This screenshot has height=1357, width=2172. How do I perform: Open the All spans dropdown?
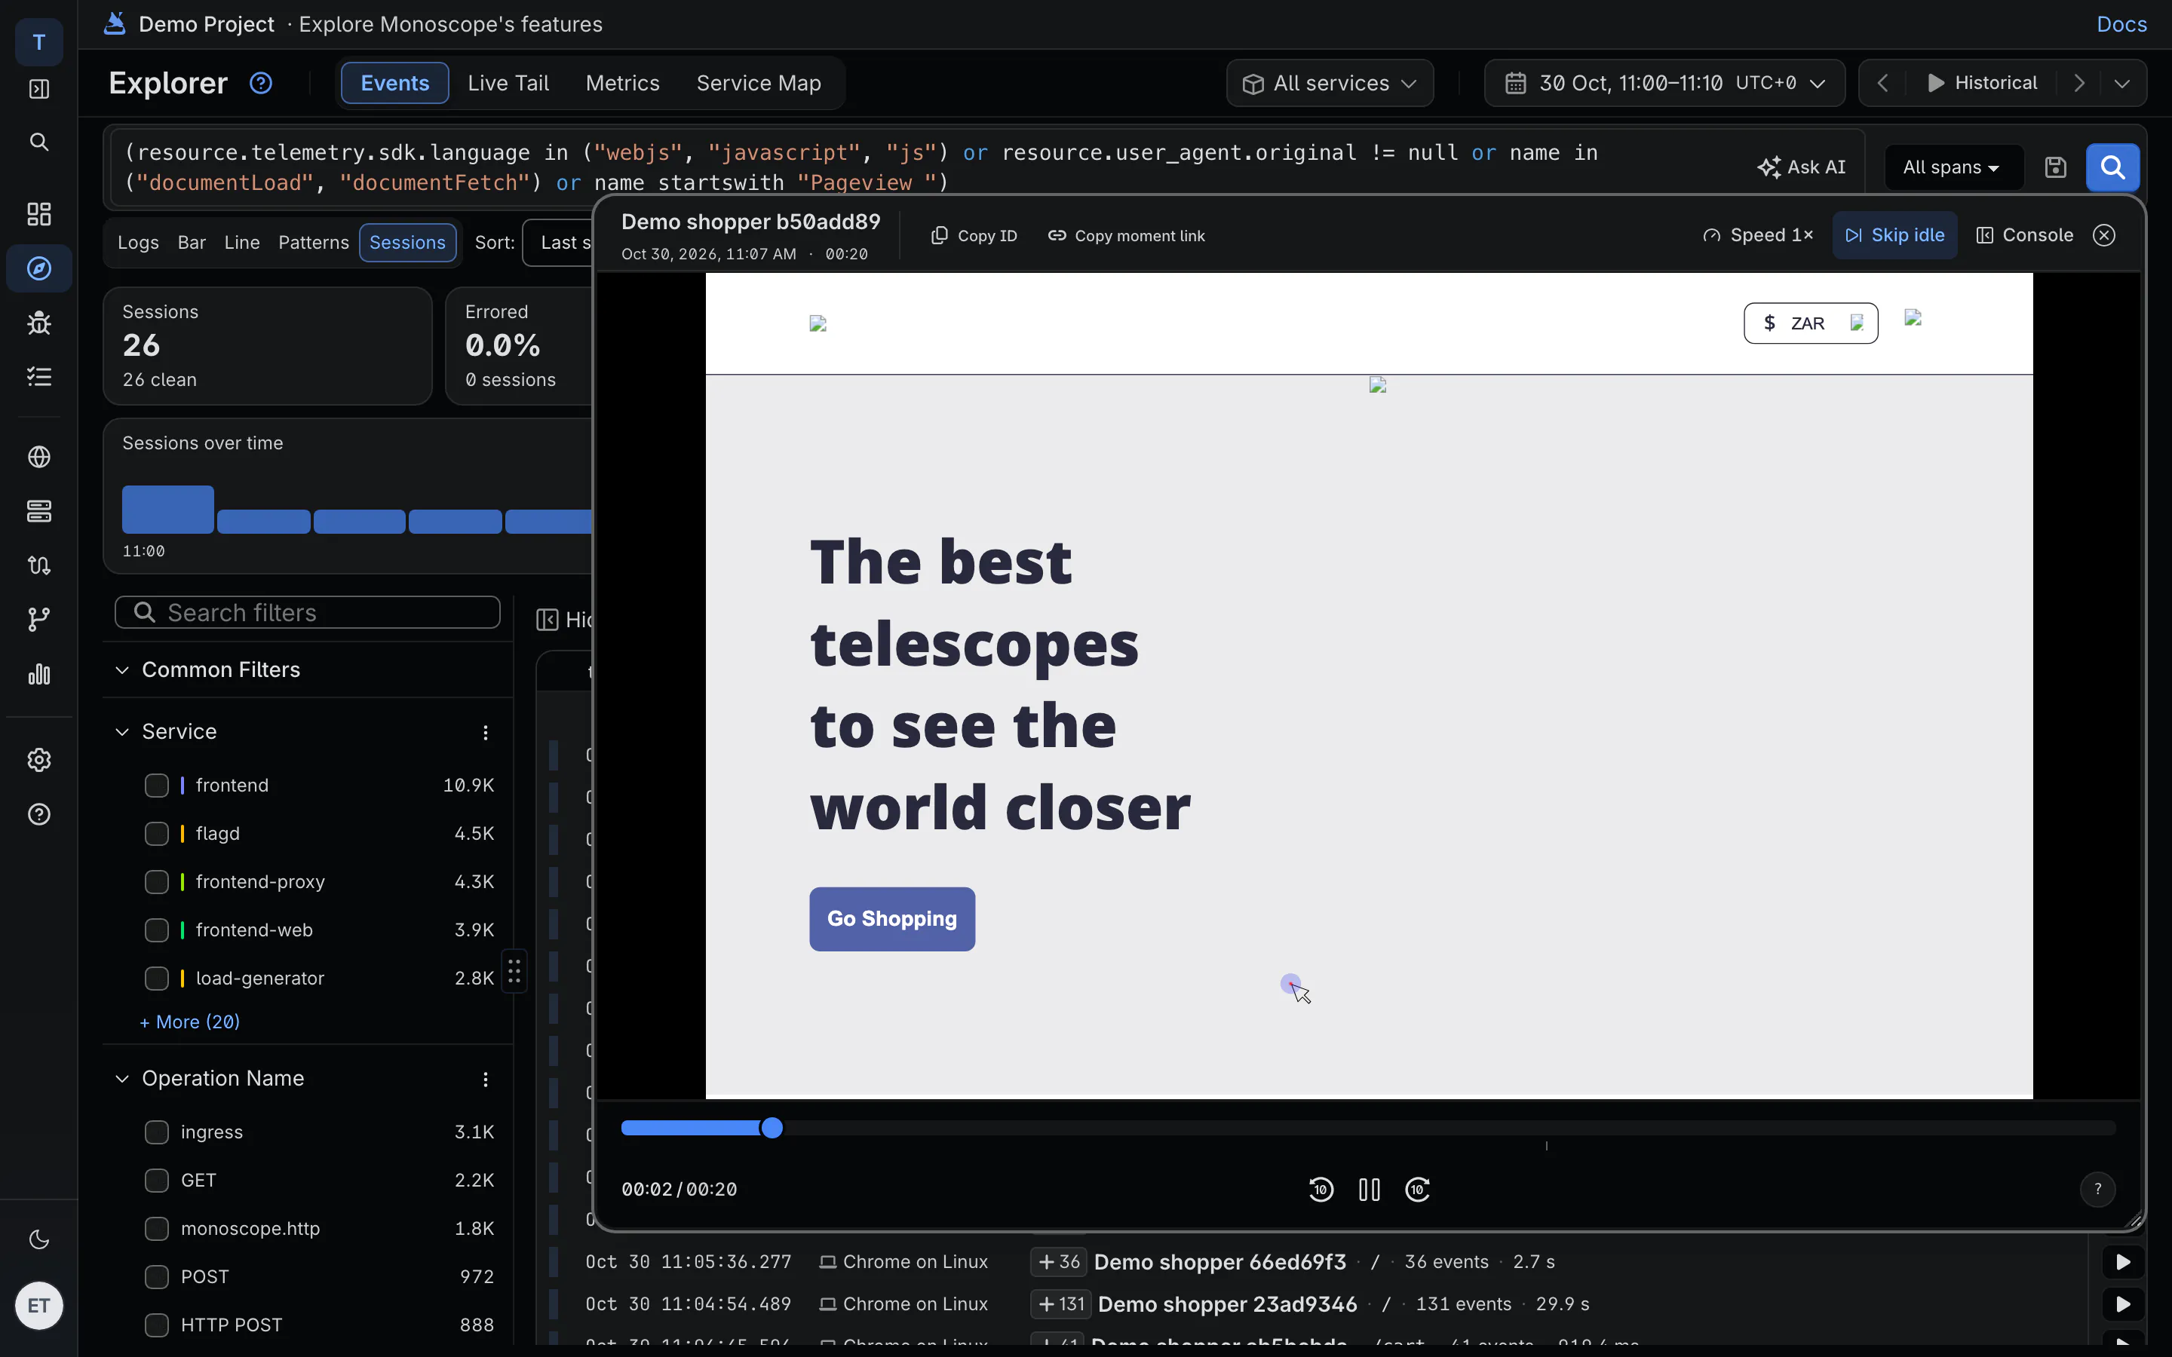[x=1952, y=167]
